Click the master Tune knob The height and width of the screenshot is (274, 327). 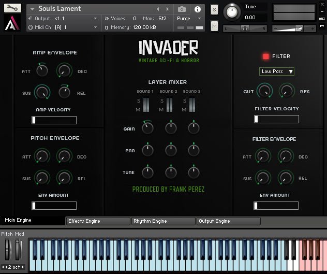point(233,12)
